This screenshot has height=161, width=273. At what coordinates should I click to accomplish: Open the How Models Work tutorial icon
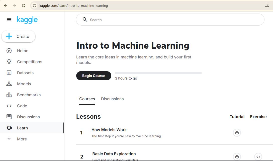(x=237, y=133)
